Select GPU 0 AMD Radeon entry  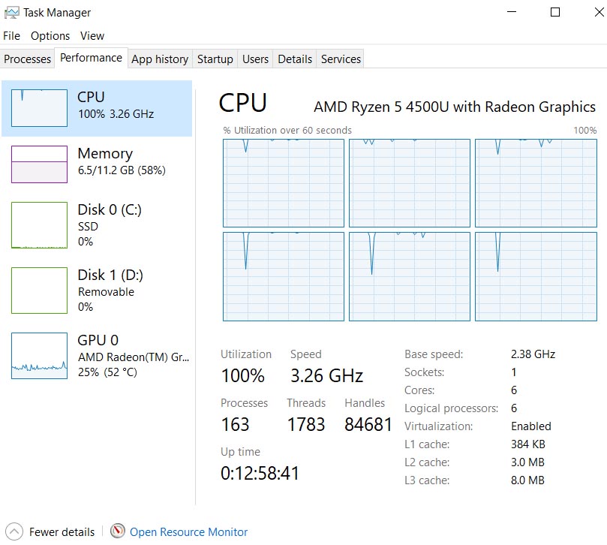coord(98,356)
